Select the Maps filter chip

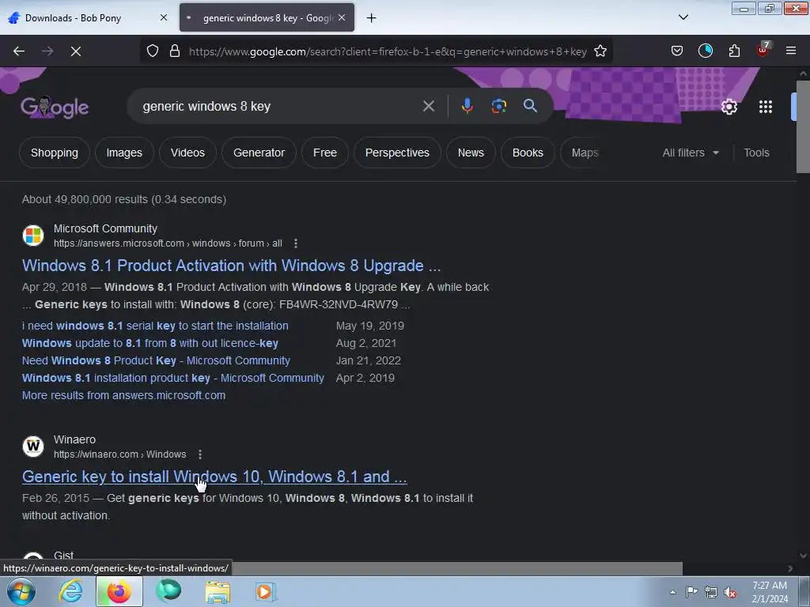[585, 153]
